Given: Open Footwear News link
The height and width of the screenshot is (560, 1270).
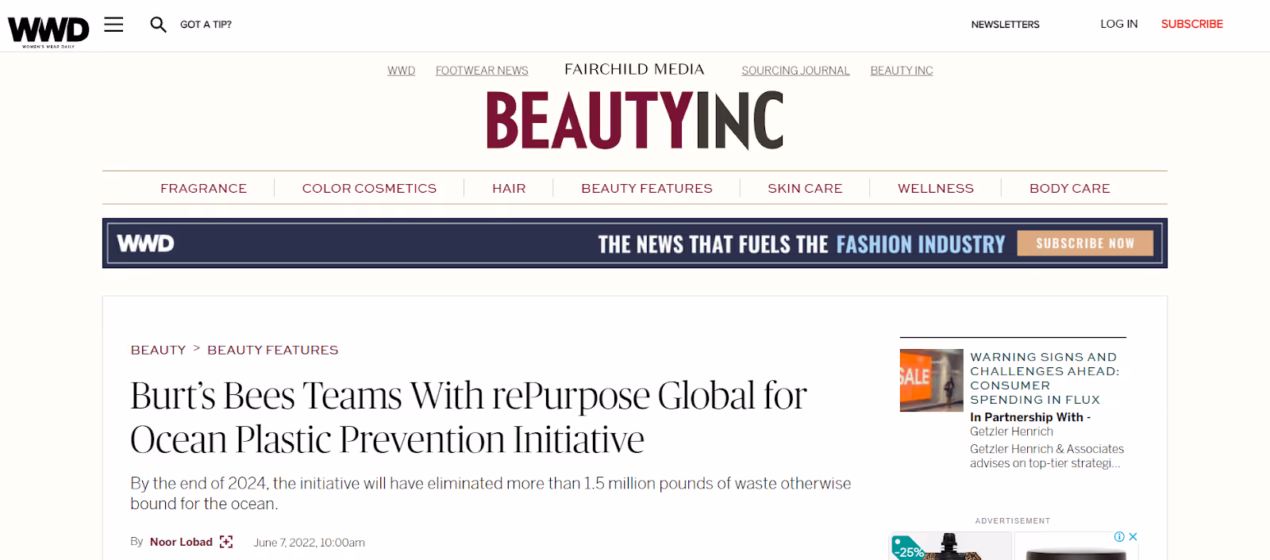Looking at the screenshot, I should point(482,71).
